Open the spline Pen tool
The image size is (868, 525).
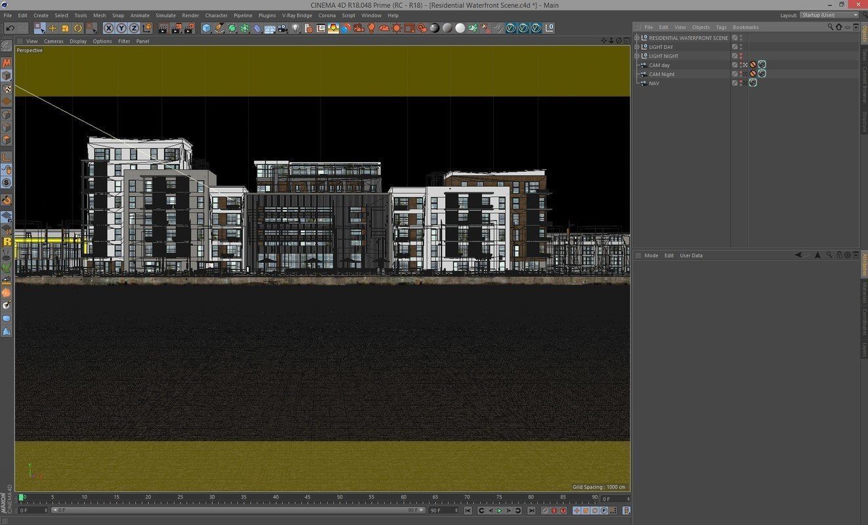[x=219, y=28]
